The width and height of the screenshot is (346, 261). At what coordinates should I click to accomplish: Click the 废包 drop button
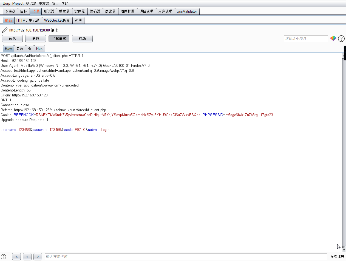tap(36, 39)
